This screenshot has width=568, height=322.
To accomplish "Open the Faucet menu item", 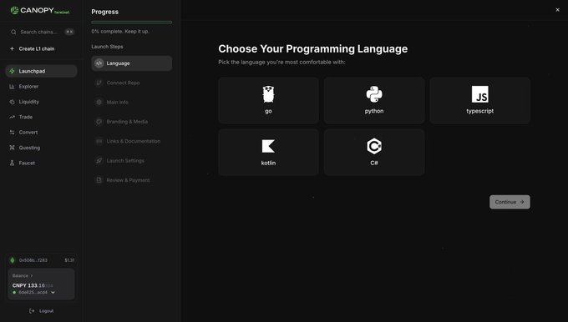I will click(x=41, y=163).
